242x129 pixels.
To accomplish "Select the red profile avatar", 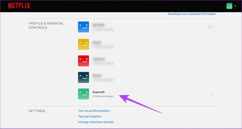I will [x=83, y=61].
